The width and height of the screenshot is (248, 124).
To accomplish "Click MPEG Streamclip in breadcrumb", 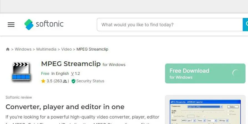I will 92,49.
